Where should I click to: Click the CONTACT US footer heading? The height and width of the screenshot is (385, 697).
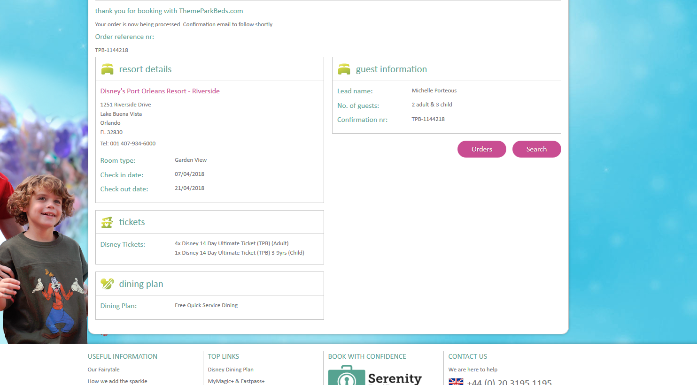[468, 356]
